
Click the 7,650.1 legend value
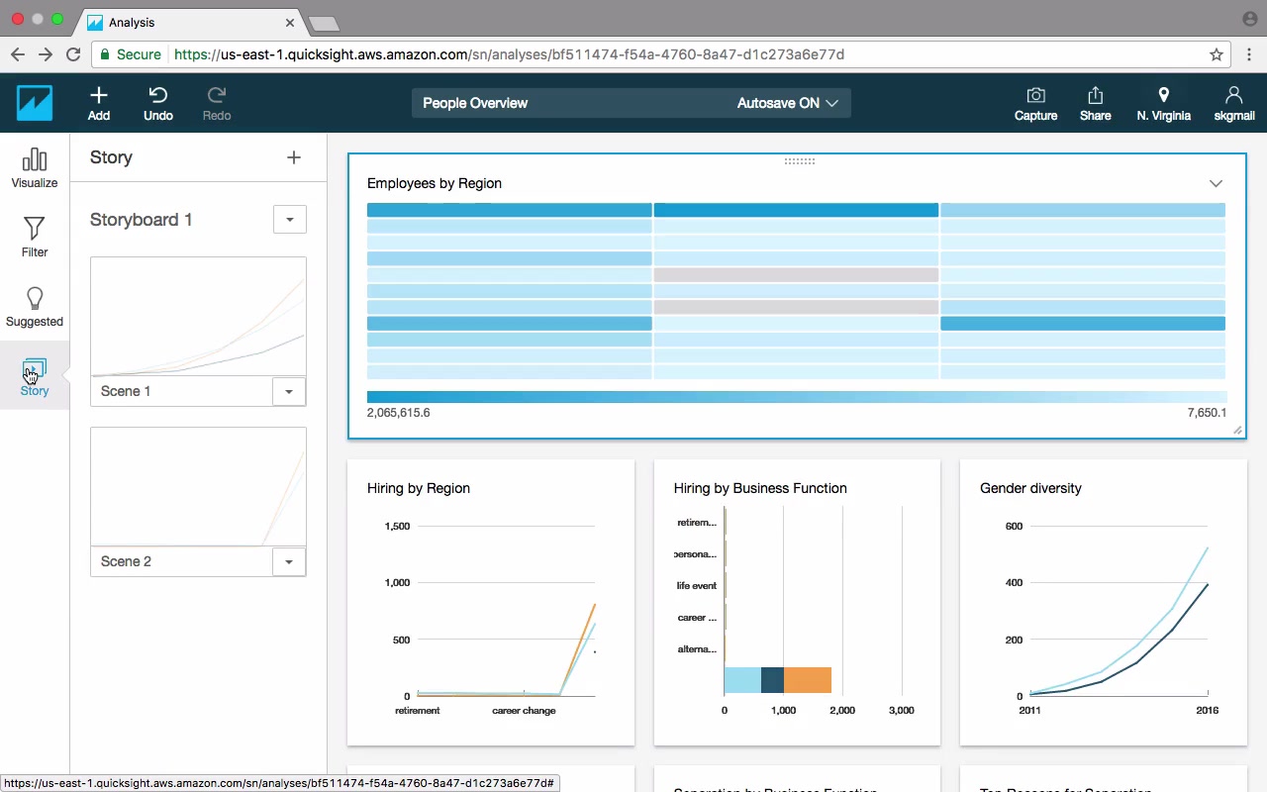(1207, 413)
